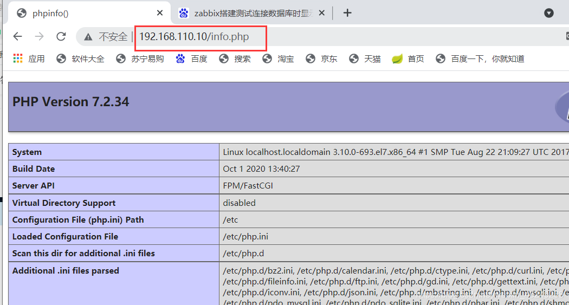
Task: Click the System row label
Action: 27,152
